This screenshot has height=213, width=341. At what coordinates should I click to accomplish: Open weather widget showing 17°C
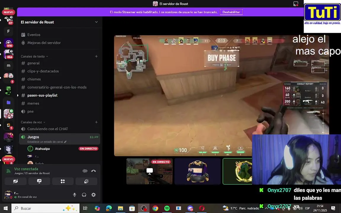click(x=241, y=208)
